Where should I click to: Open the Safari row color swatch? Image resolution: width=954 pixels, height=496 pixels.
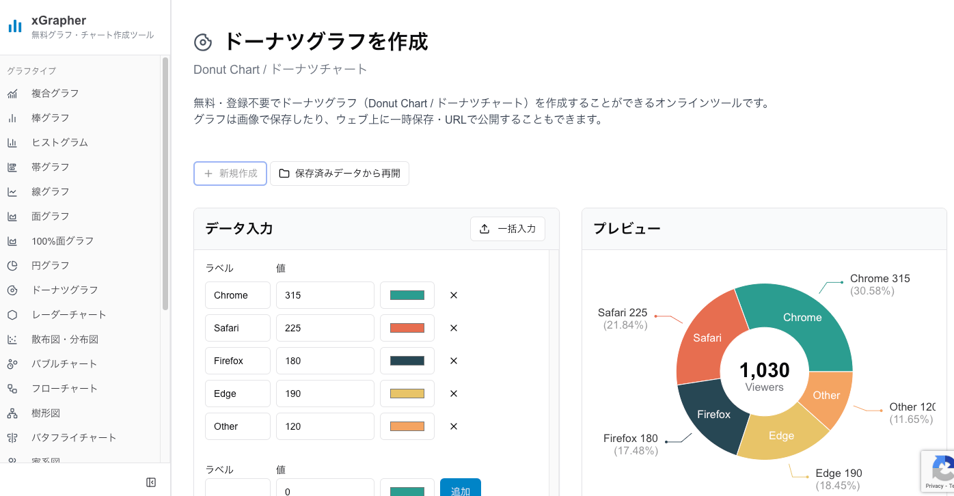[x=407, y=327]
